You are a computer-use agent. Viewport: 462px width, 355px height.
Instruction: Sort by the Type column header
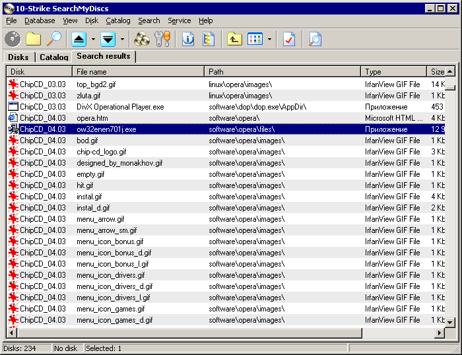394,71
